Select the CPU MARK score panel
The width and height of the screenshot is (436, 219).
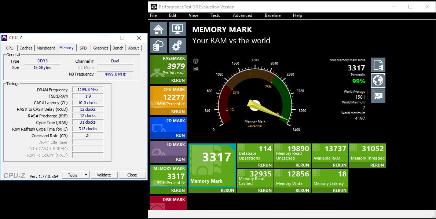168,101
